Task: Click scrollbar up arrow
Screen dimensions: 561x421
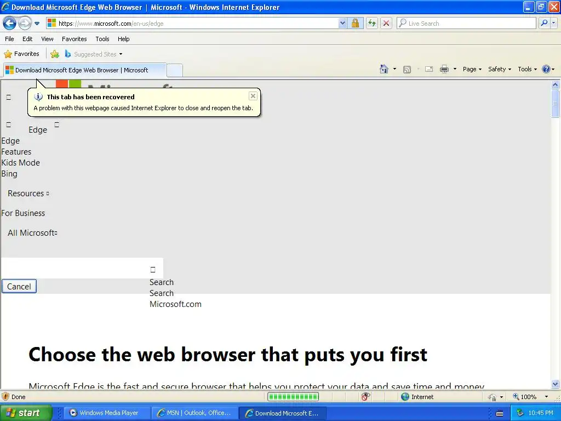Action: [556, 85]
